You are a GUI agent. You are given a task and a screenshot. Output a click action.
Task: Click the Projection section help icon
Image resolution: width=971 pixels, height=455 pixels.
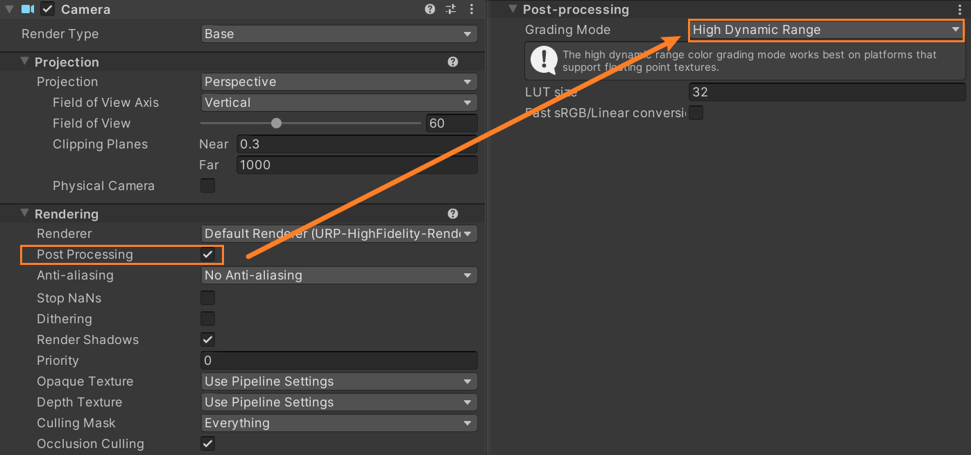[453, 62]
